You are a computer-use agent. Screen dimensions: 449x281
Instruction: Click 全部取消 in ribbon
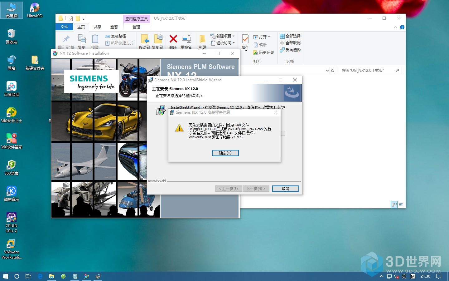(290, 43)
